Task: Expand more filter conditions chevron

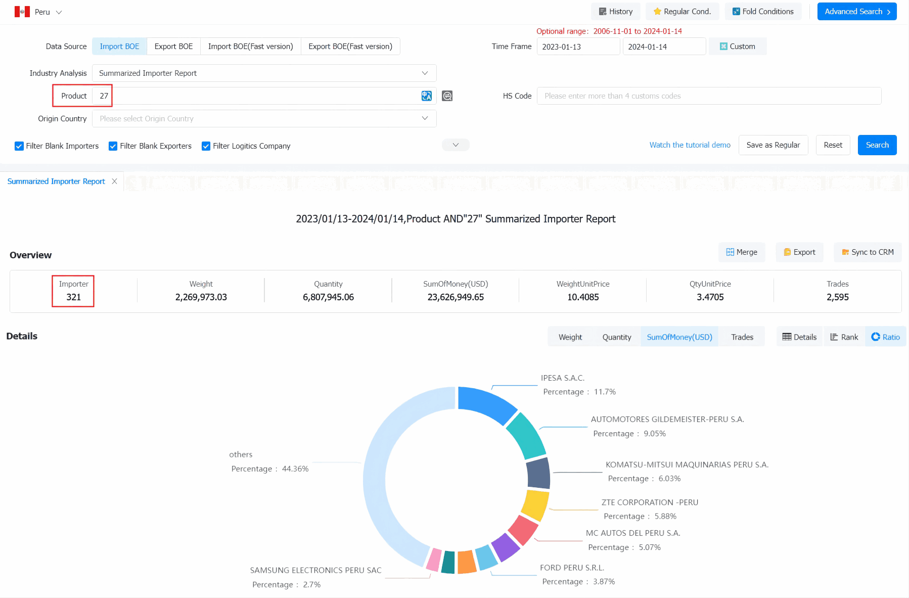Action: point(456,145)
